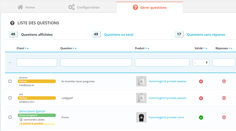
Task: Check the box for Antonio's question row
Action: coord(10,81)
